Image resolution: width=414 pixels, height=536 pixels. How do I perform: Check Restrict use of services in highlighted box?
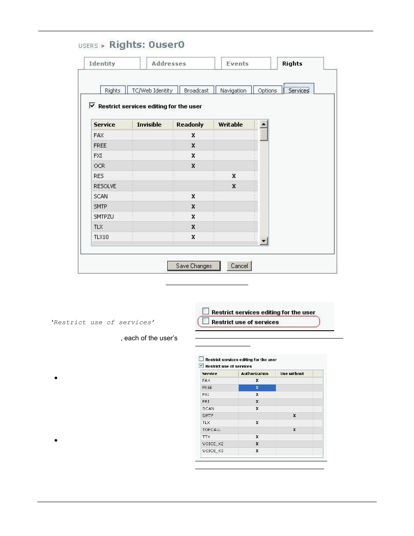206,321
